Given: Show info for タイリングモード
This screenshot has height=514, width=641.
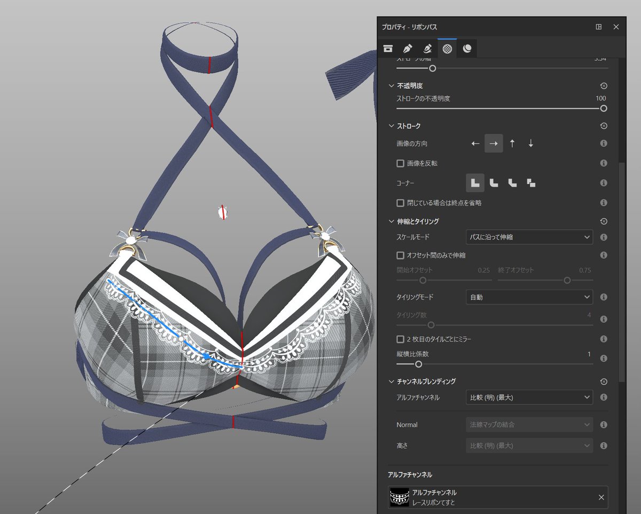Looking at the screenshot, I should tap(604, 297).
